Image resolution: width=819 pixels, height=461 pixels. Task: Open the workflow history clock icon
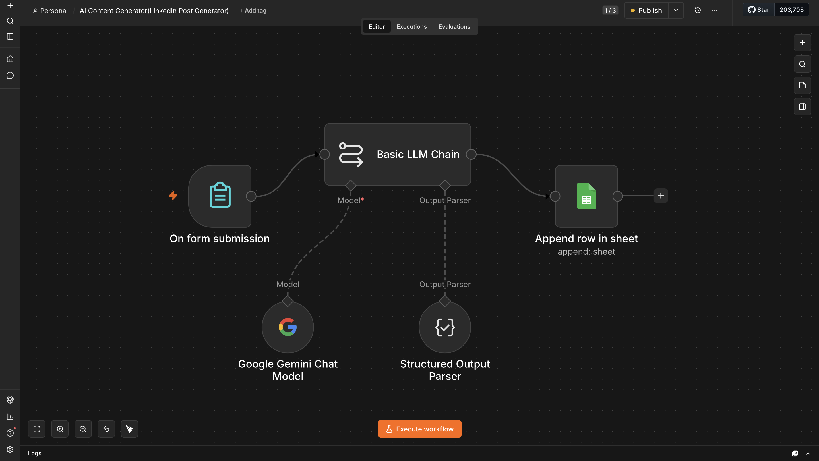(698, 10)
